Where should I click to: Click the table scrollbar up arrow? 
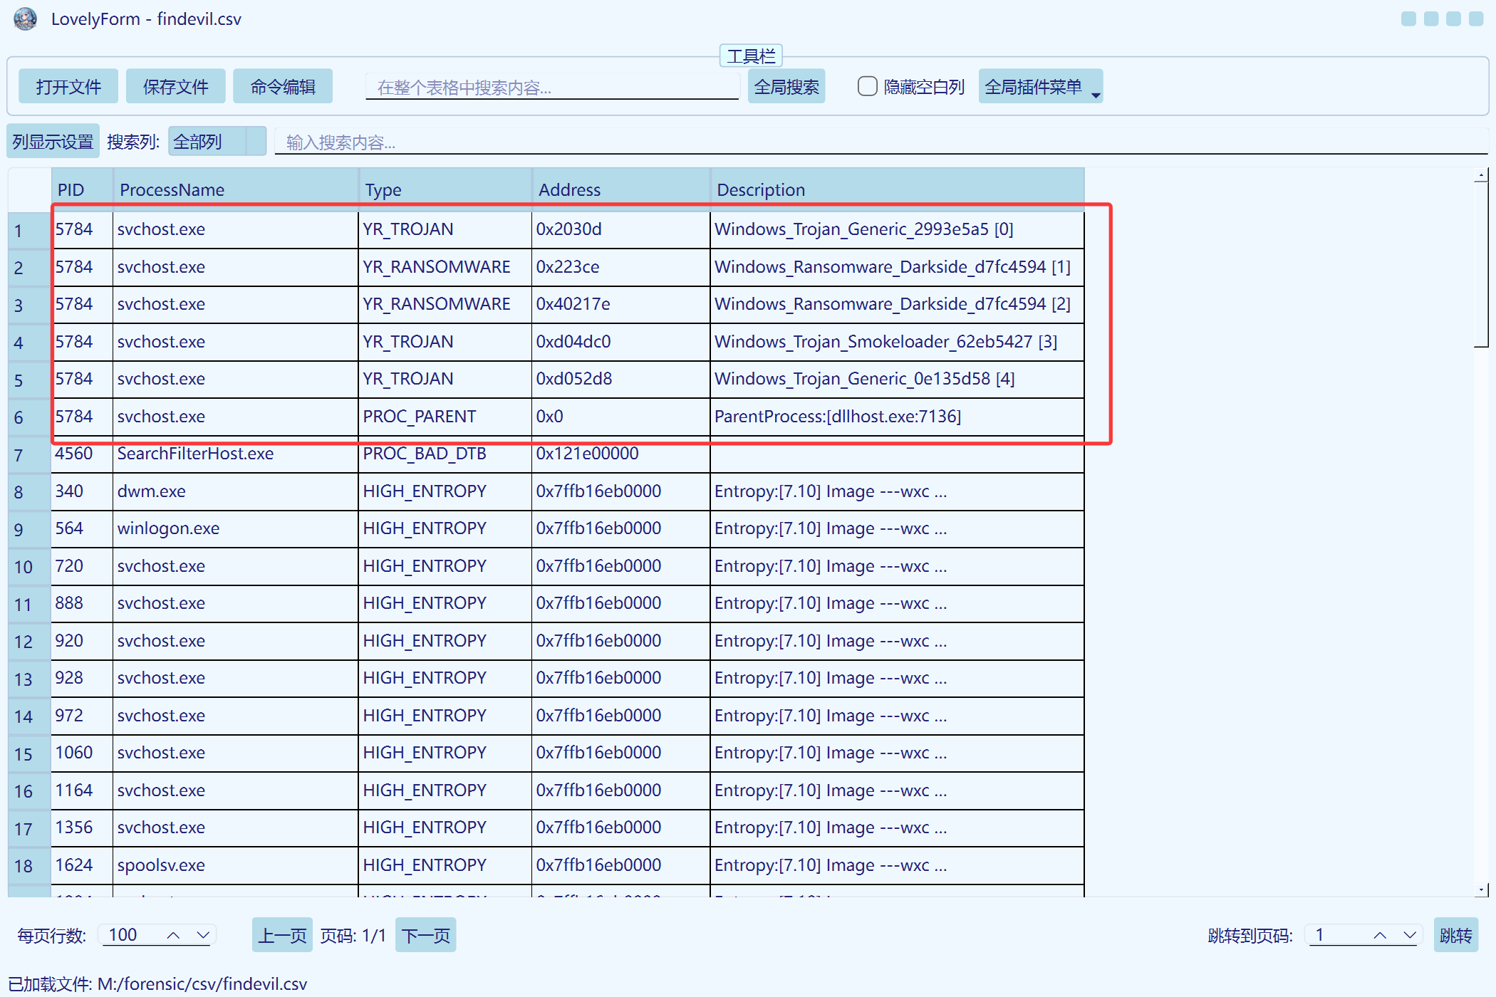click(1481, 175)
